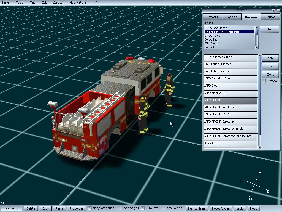Pick the LAFD Diver prototype

click(231, 86)
